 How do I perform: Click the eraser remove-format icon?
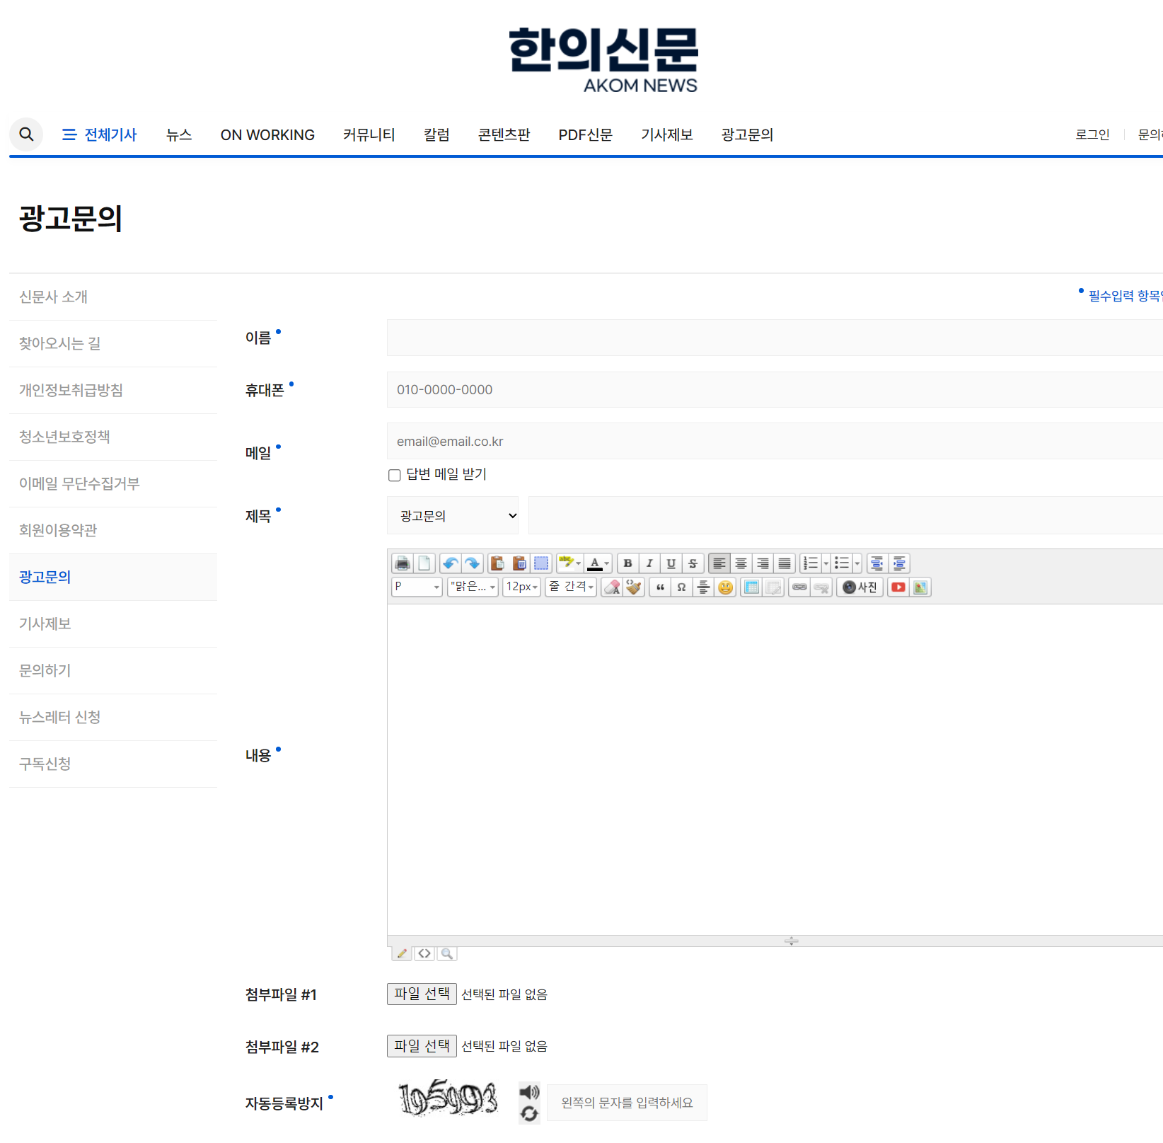click(612, 587)
